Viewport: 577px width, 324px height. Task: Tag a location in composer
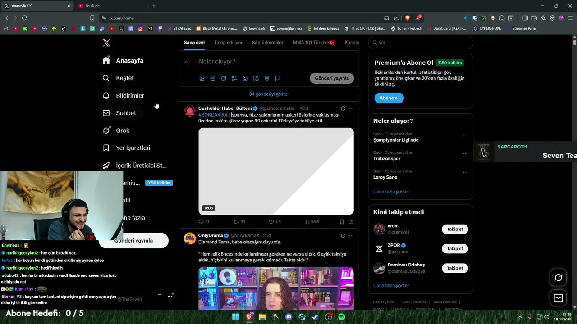[x=267, y=78]
